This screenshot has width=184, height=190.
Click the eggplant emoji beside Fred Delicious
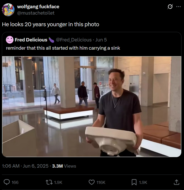click(52, 40)
